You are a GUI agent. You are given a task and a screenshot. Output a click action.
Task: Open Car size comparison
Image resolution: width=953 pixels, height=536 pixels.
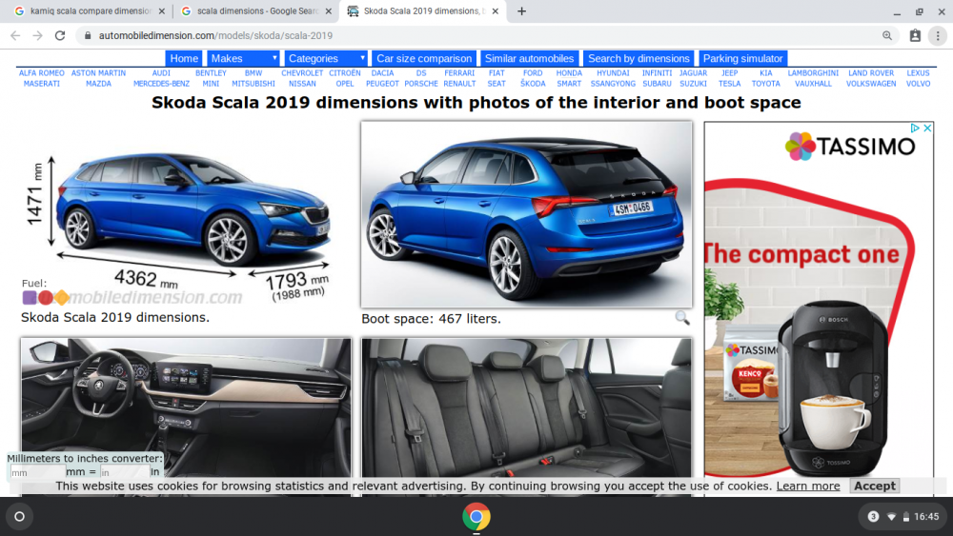(x=424, y=58)
